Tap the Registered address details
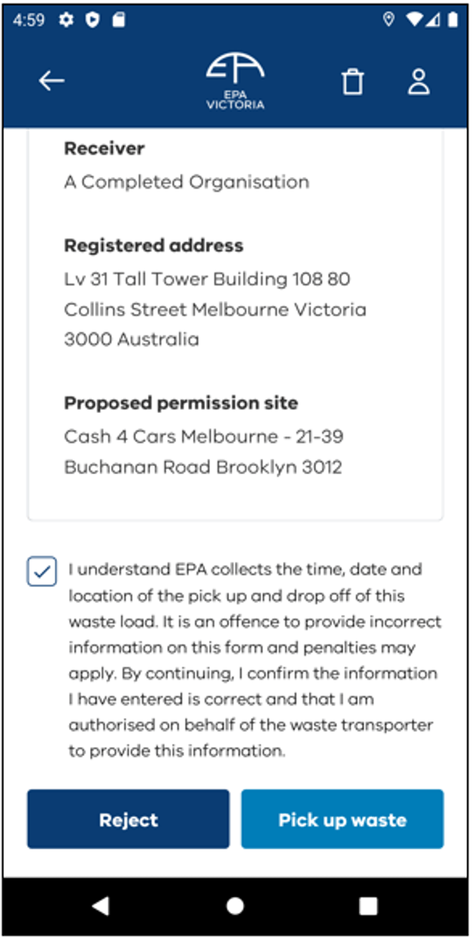Image resolution: width=473 pixels, height=937 pixels. tap(215, 309)
